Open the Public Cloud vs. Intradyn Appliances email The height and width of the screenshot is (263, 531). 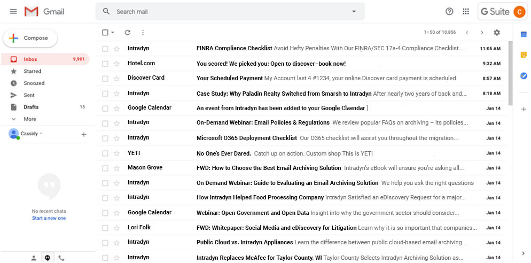coord(301,242)
